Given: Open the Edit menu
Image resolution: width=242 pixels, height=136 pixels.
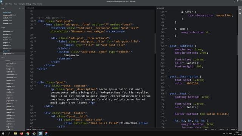Looking at the screenshot, I should point(6,4).
